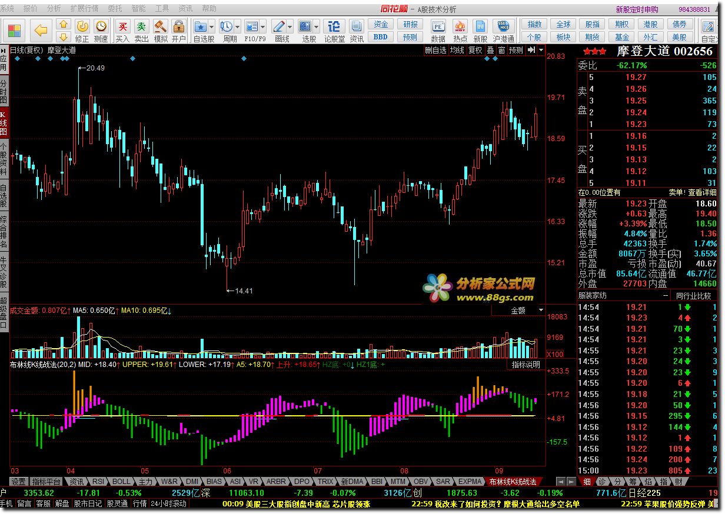Image resolution: width=725 pixels, height=514 pixels.
Task: Select the 综合排名 side tab
Action: [x=4, y=231]
